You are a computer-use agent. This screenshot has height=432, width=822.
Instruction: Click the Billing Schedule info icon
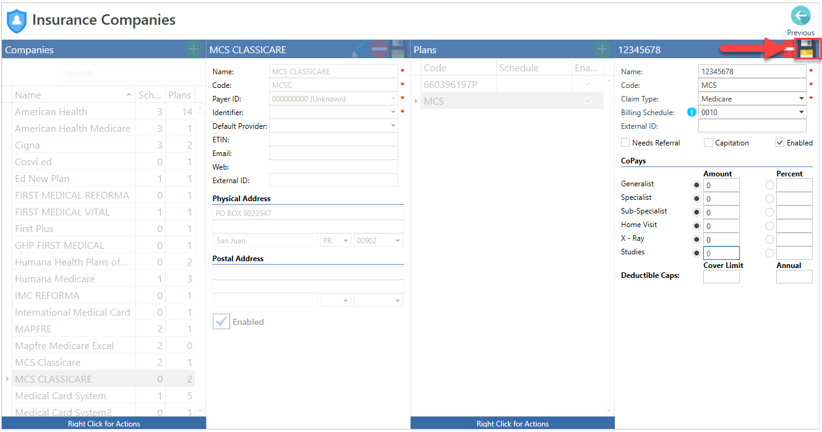click(x=692, y=113)
